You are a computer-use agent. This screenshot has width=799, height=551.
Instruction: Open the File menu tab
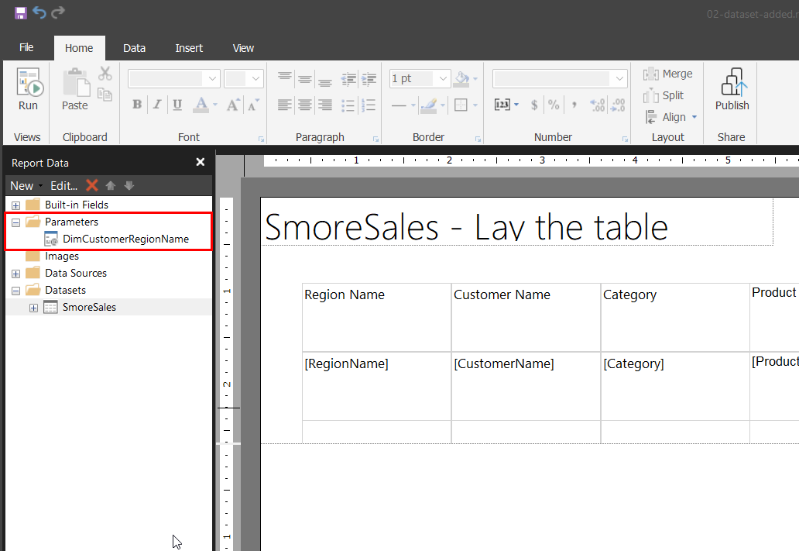click(x=26, y=48)
